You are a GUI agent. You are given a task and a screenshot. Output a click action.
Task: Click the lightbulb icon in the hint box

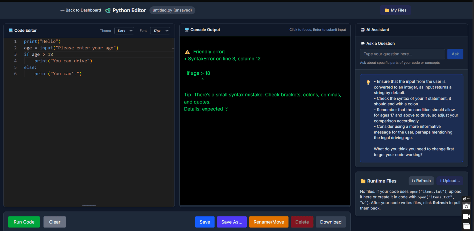[368, 82]
